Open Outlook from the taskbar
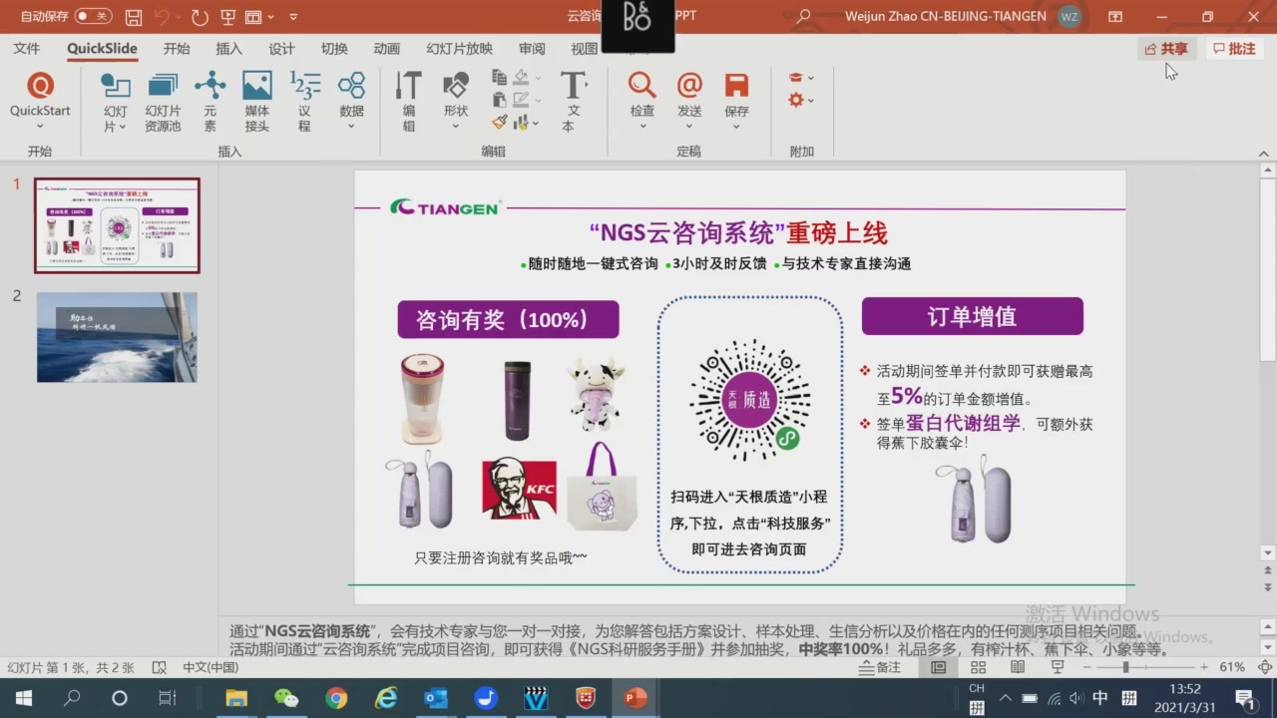 [x=436, y=698]
